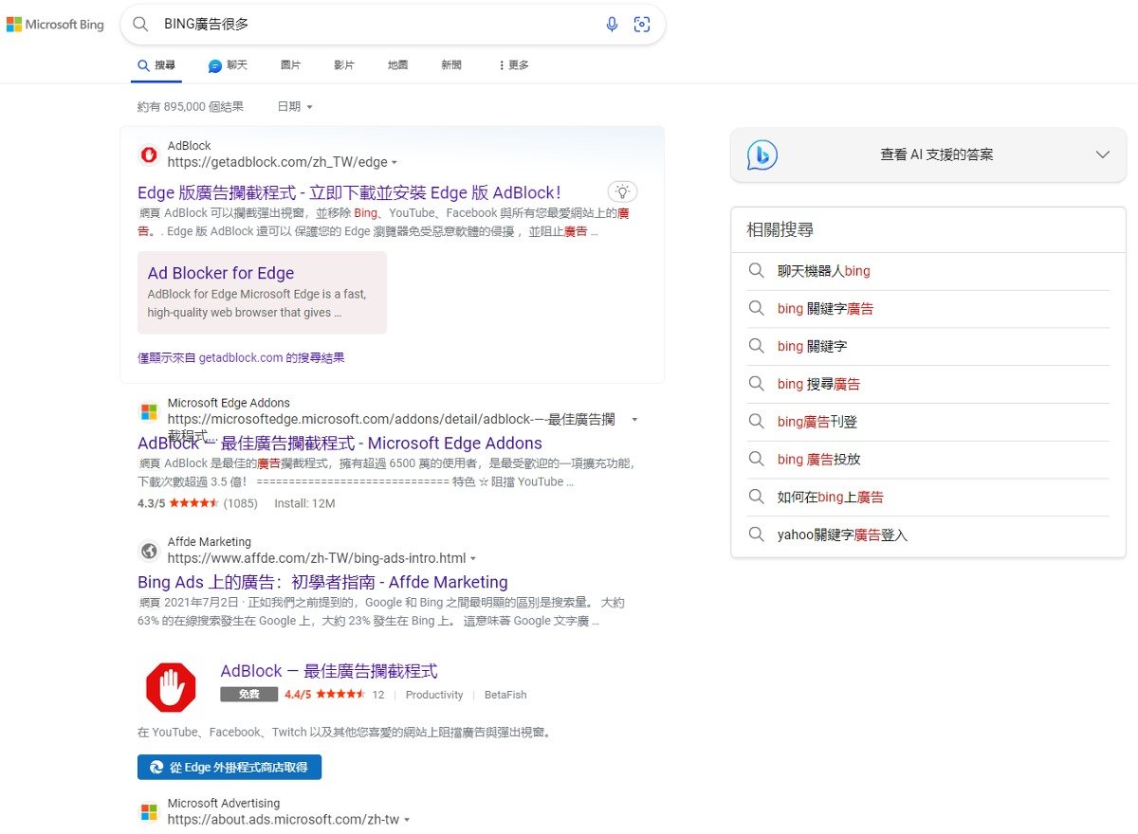Click related search bing 關鍵字
The image size is (1138, 834).
[x=812, y=347]
